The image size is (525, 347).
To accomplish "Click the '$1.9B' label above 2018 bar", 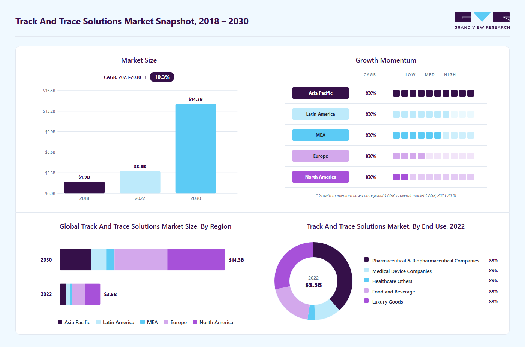I will (84, 177).
